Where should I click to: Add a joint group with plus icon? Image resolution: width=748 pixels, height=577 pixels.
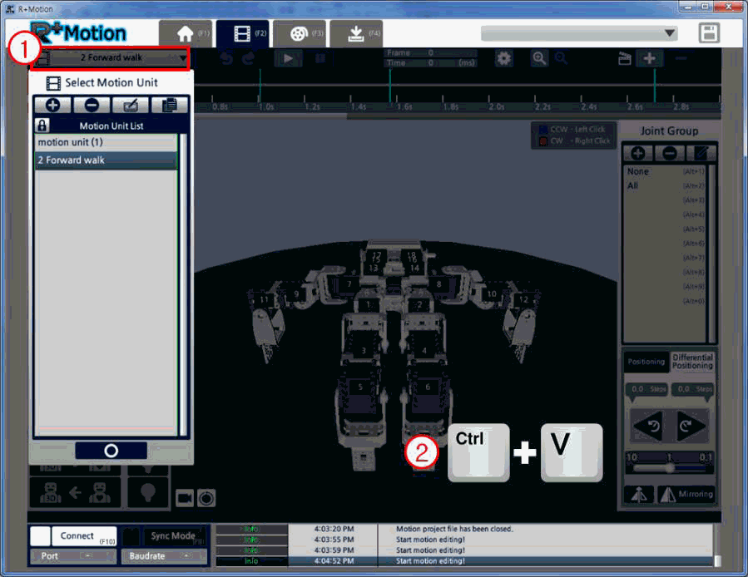click(638, 153)
